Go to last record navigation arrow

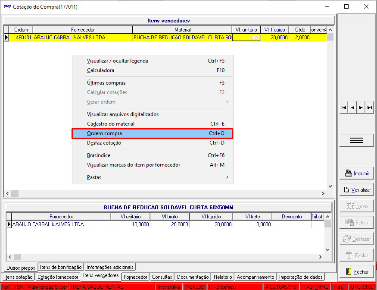point(370,107)
